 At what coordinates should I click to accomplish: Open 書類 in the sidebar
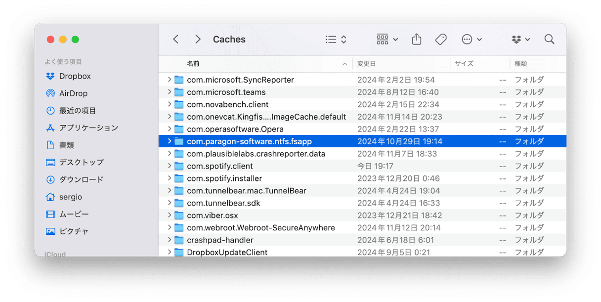click(60, 145)
